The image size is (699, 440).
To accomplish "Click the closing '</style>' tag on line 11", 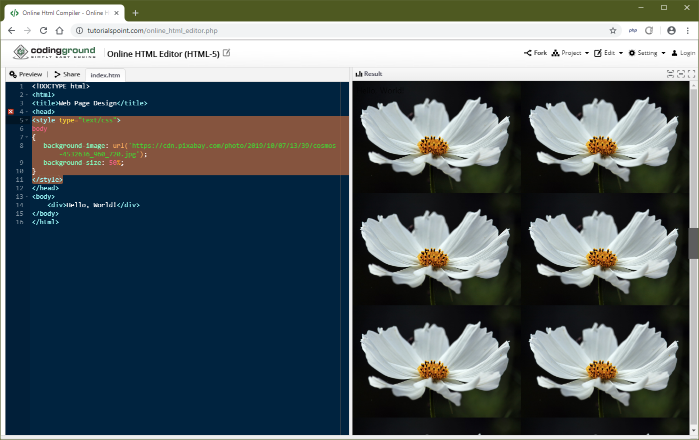I will 47,180.
